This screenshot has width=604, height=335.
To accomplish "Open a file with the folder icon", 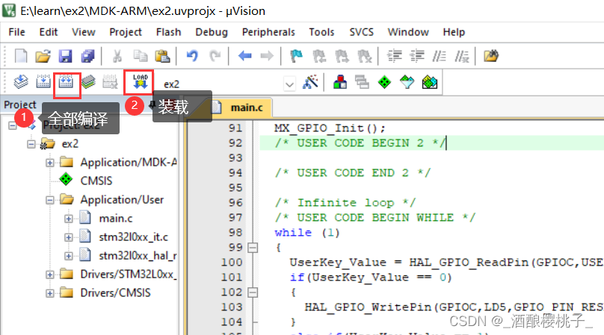I will (x=43, y=56).
